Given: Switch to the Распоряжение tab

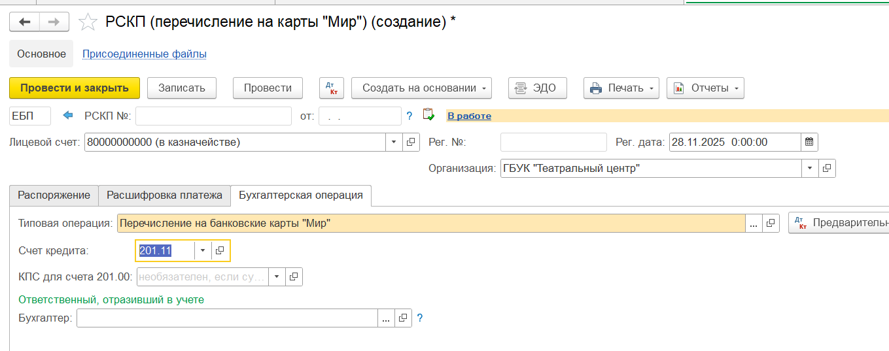Looking at the screenshot, I should (54, 195).
